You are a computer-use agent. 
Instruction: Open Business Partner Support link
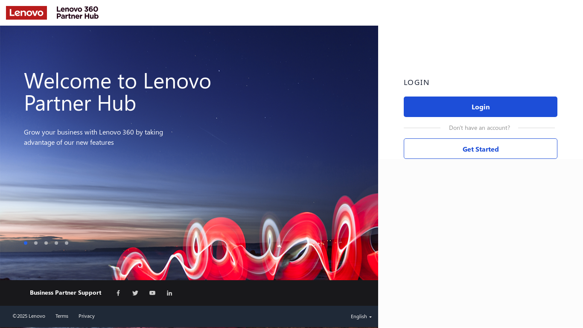[x=65, y=293]
